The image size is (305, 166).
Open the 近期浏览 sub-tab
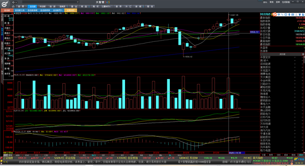[71, 10]
